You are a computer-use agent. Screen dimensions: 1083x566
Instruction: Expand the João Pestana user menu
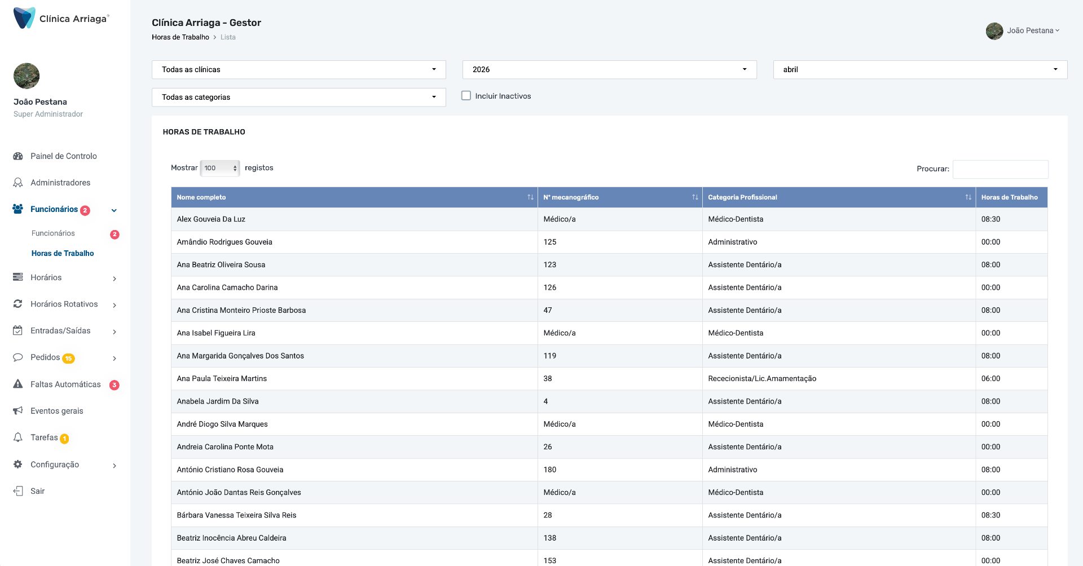[x=1033, y=30]
